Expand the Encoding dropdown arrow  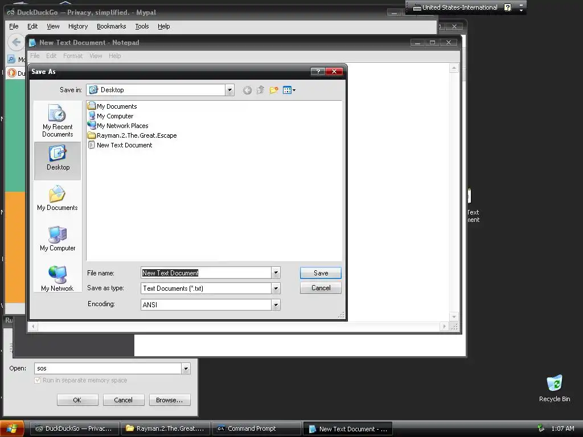(x=276, y=305)
